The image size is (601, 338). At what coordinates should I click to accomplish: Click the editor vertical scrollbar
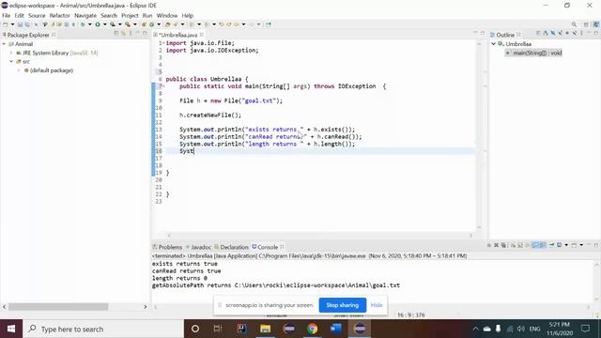479,134
